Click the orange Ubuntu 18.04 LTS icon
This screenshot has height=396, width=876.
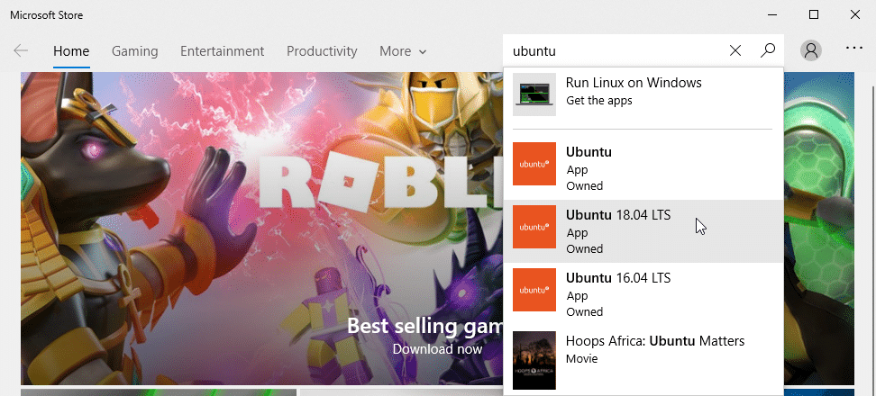click(534, 227)
